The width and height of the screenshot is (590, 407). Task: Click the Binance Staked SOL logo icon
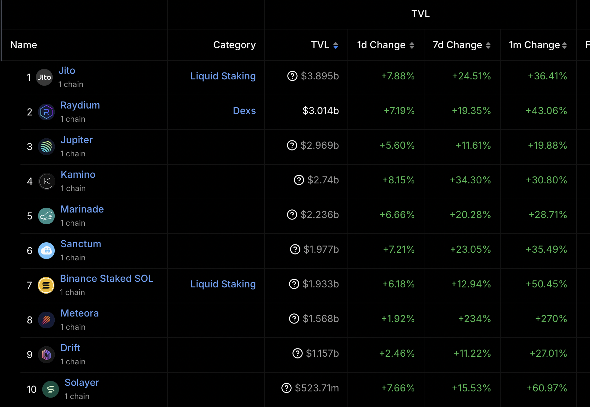click(46, 285)
